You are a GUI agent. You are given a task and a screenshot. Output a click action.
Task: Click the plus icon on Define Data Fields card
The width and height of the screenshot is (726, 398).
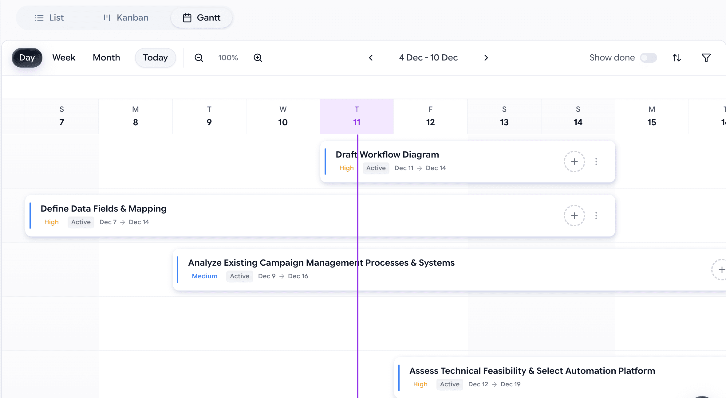click(x=574, y=215)
